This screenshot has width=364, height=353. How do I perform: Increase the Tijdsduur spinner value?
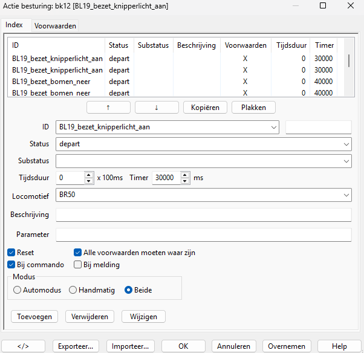[88, 175]
